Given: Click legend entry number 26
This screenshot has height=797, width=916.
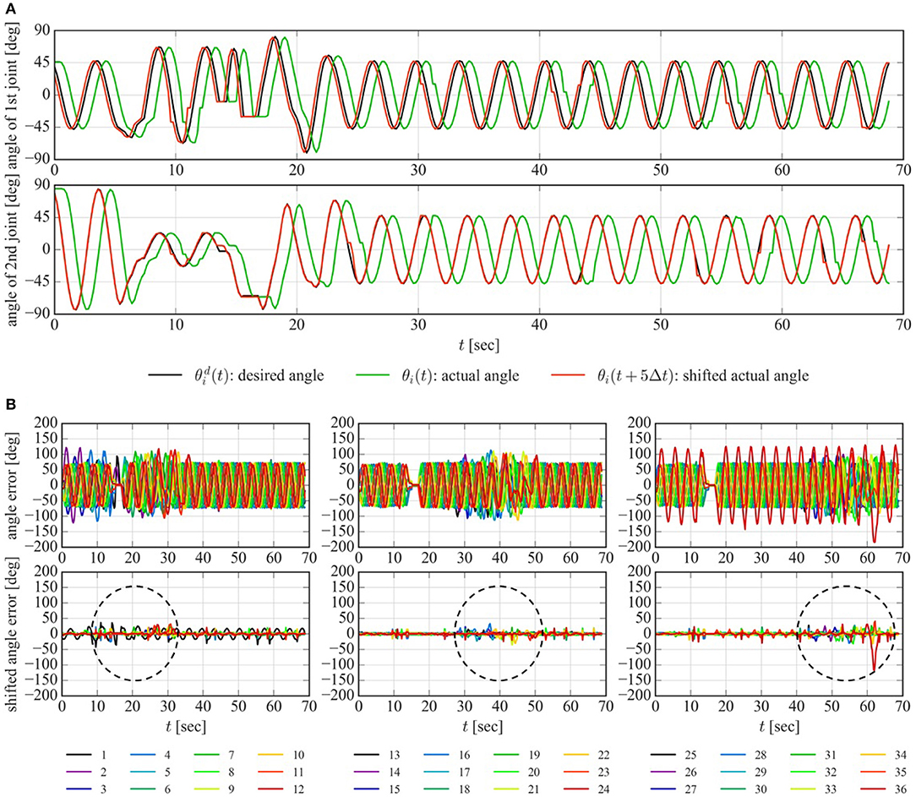Looking at the screenshot, I should (x=690, y=772).
